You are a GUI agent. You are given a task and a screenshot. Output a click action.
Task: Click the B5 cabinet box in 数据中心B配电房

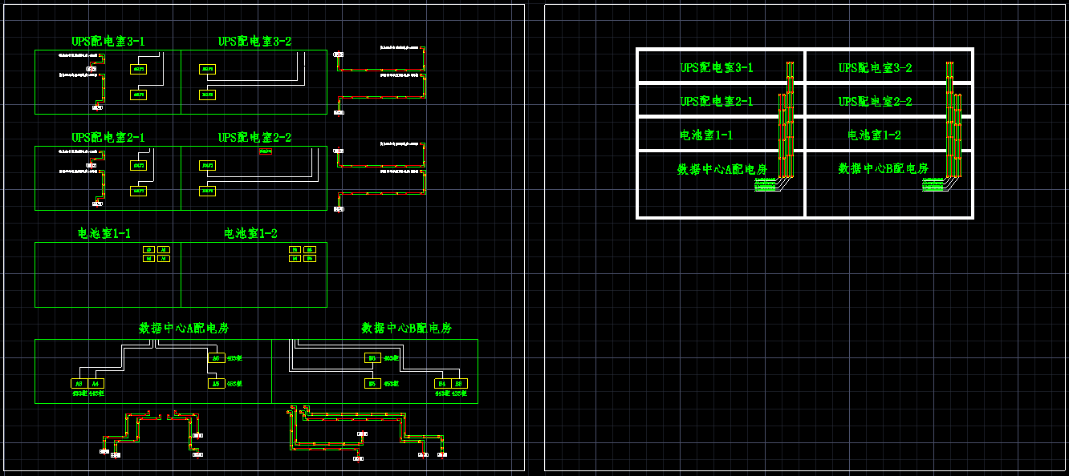[372, 384]
